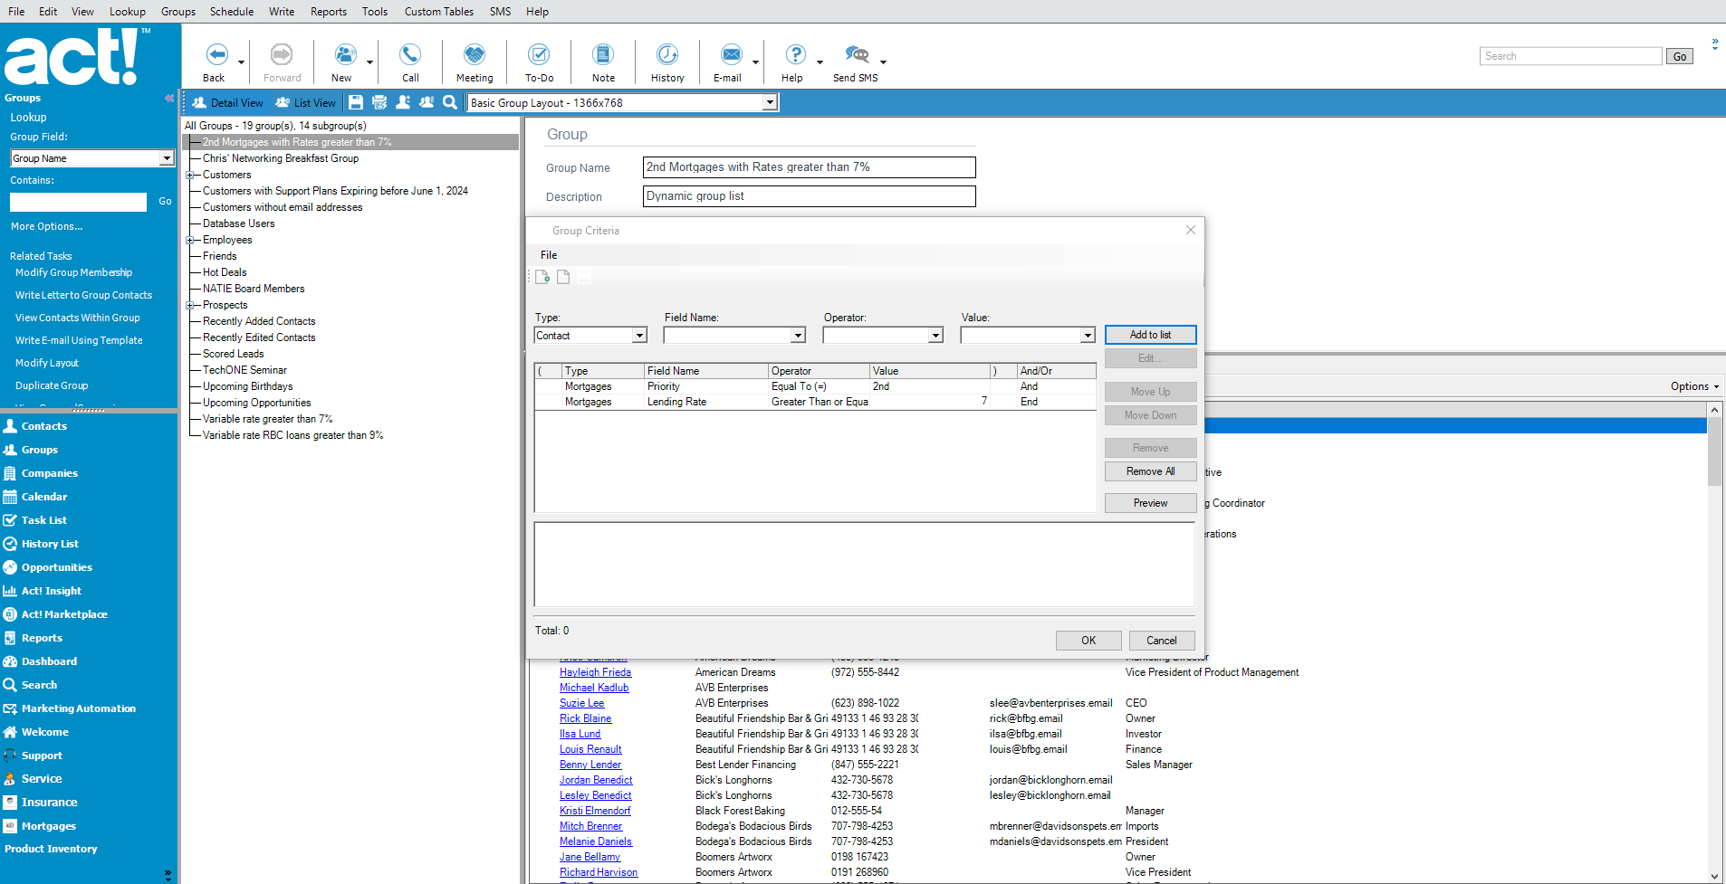Open the Suzie Lee contact link

[581, 703]
